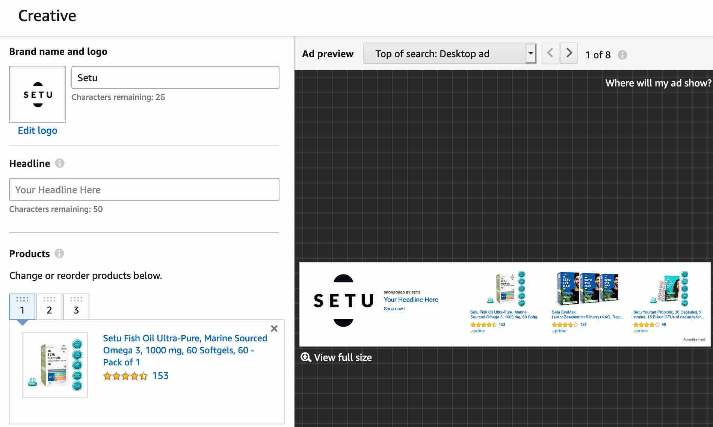Image resolution: width=713 pixels, height=427 pixels.
Task: Open the Top of search ad placement dropdown
Action: click(450, 53)
